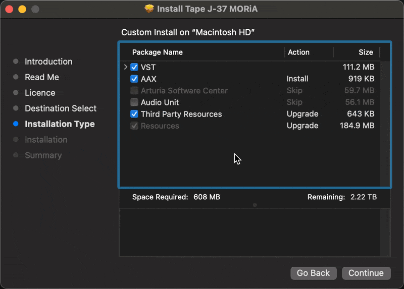Close the installer with the red button
Screen dimensions: 404x289
(x=9, y=9)
